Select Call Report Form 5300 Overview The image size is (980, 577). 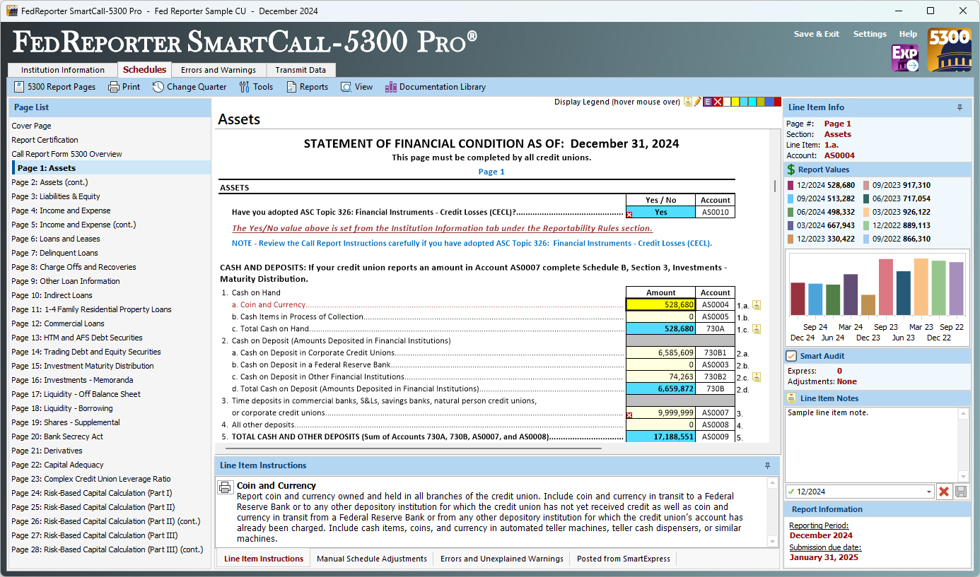tap(66, 154)
